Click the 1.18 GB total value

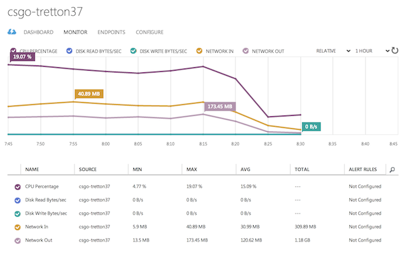click(303, 240)
